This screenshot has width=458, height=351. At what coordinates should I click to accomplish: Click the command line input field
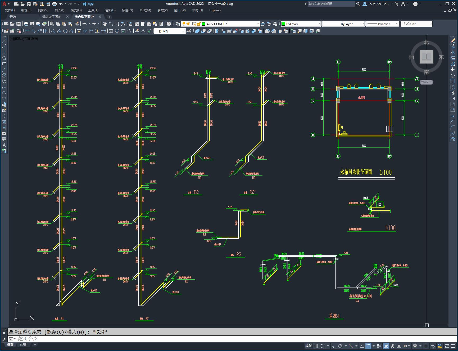pos(233,339)
